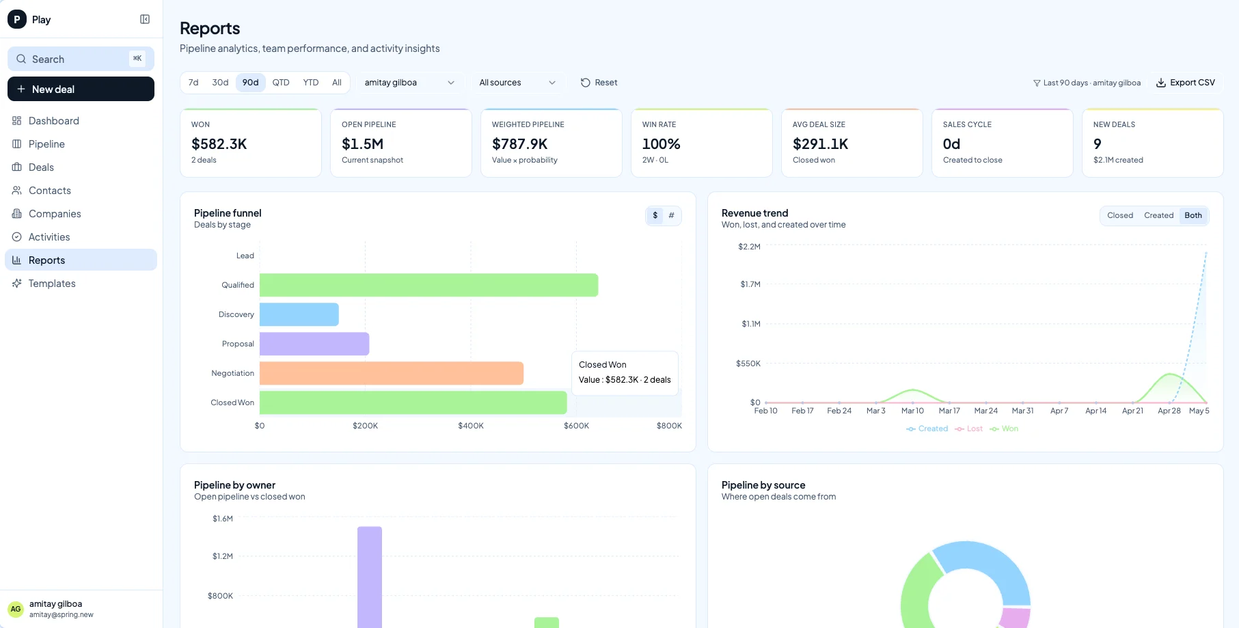Click the AG user avatar
The width and height of the screenshot is (1239, 628).
[x=16, y=609]
